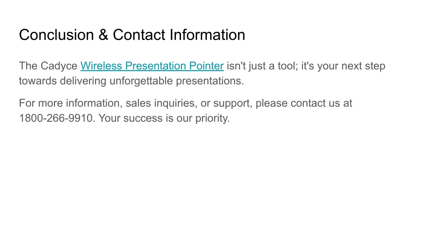
Task: Click the word Information in the title
Action: [207, 35]
